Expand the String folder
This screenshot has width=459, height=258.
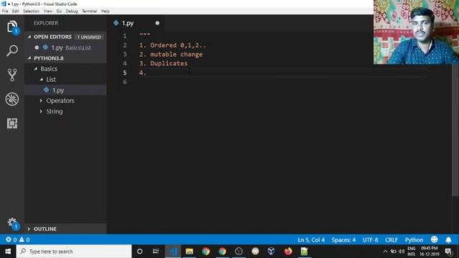coord(42,112)
